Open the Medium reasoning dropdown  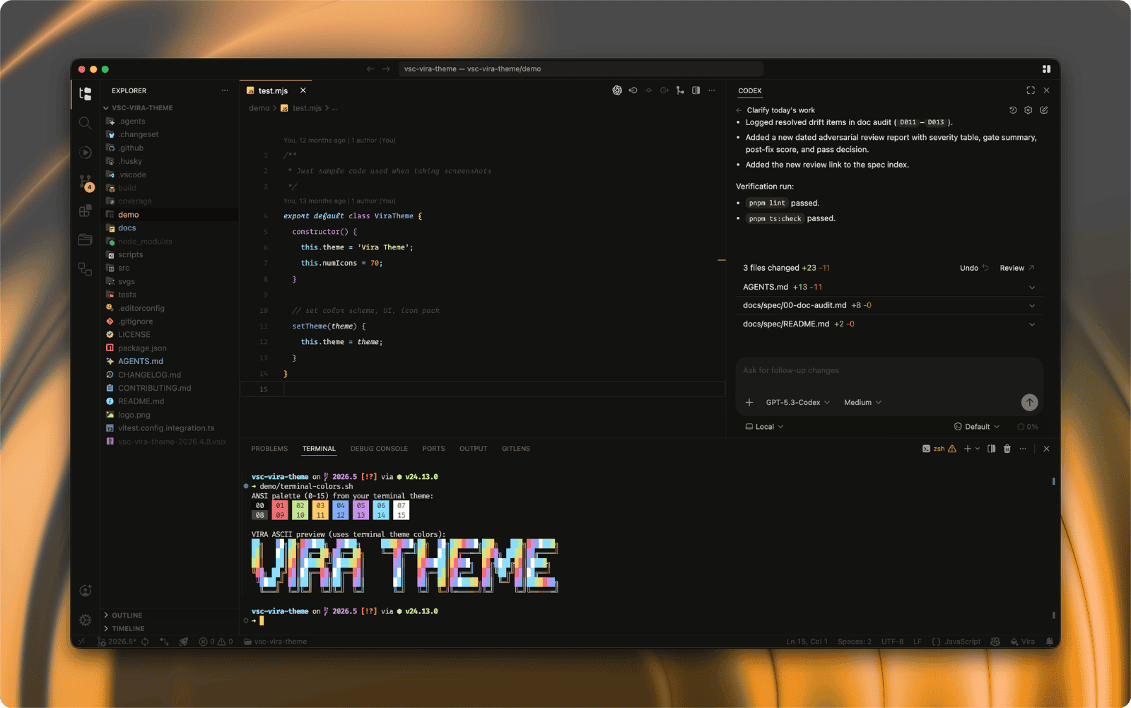click(x=862, y=403)
